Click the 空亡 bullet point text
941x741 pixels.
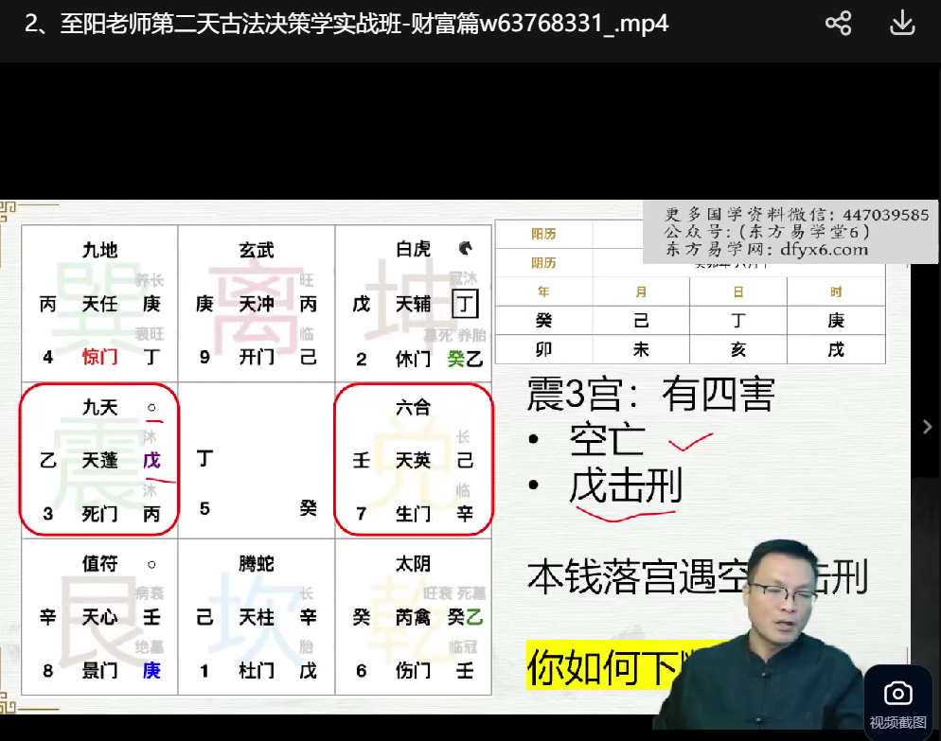(x=607, y=440)
